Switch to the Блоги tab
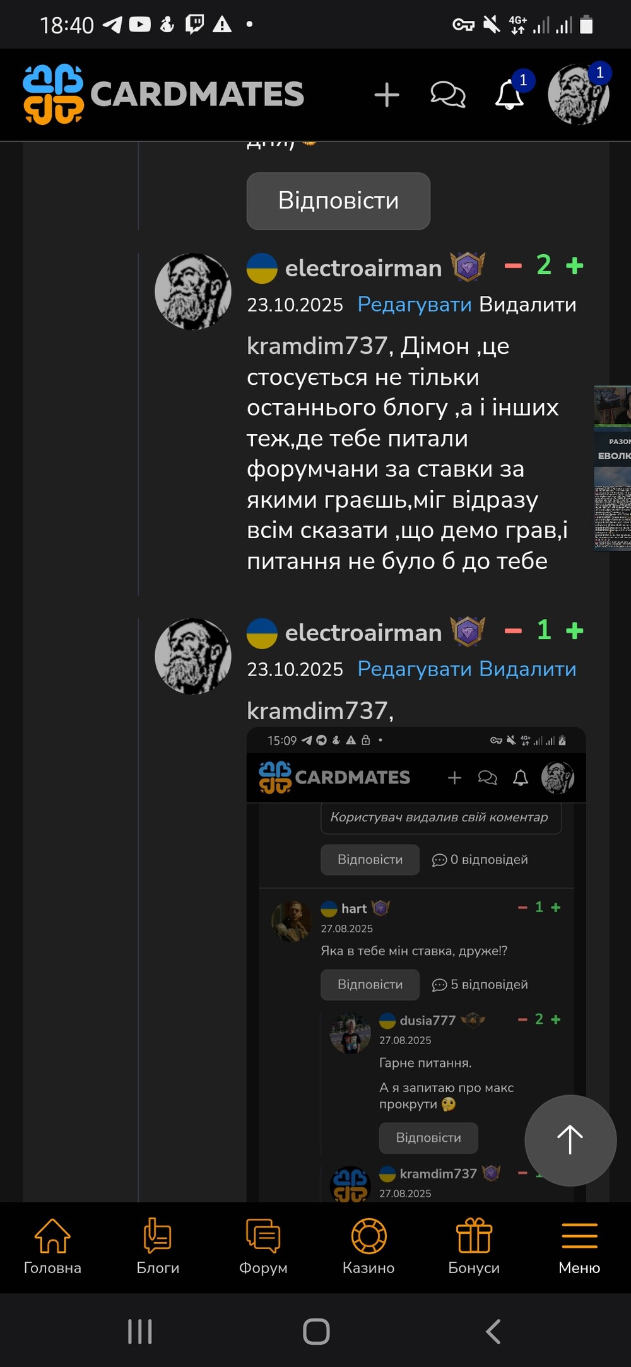The height and width of the screenshot is (1367, 631). pyautogui.click(x=158, y=1246)
